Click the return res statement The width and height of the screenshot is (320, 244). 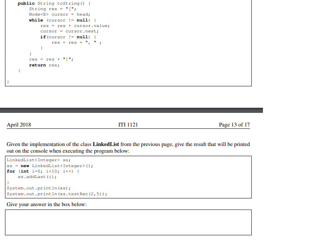pos(44,65)
